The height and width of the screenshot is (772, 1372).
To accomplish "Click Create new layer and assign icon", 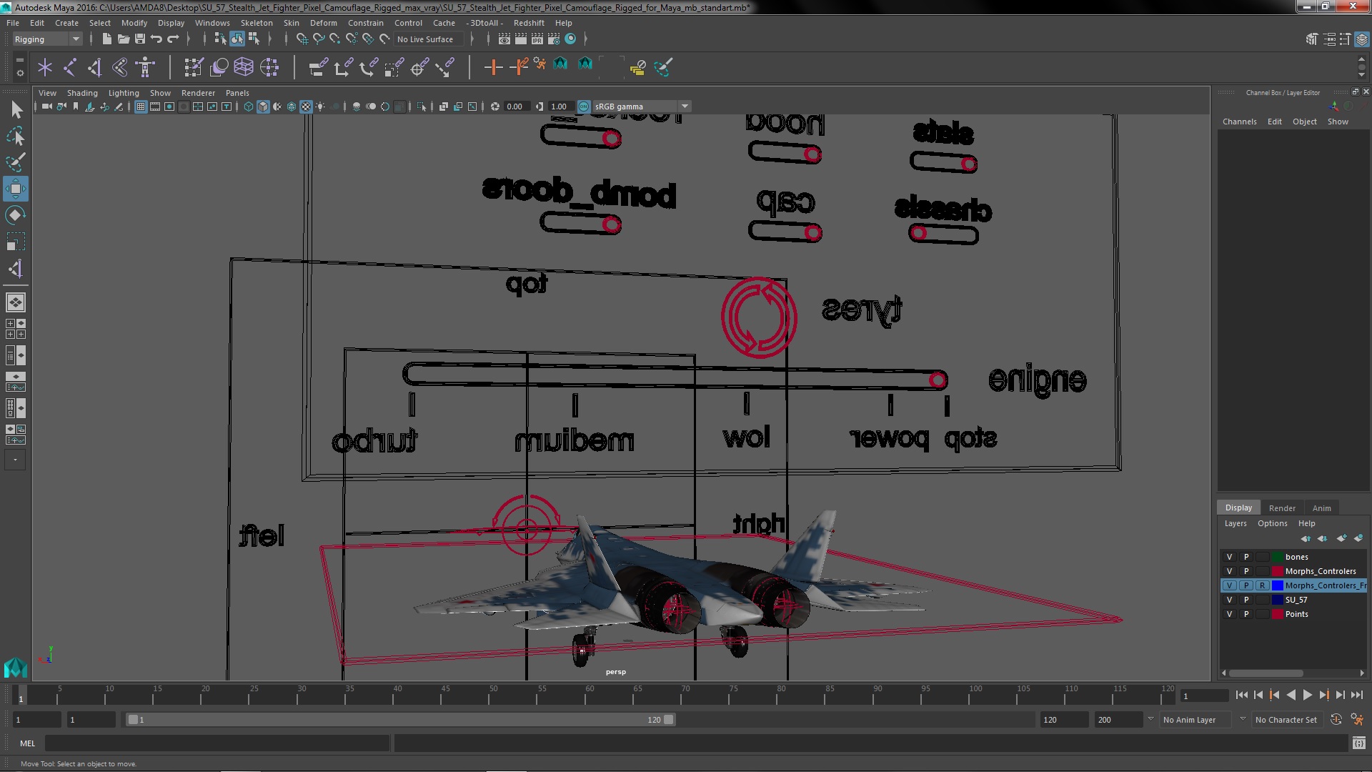I will click(1358, 538).
